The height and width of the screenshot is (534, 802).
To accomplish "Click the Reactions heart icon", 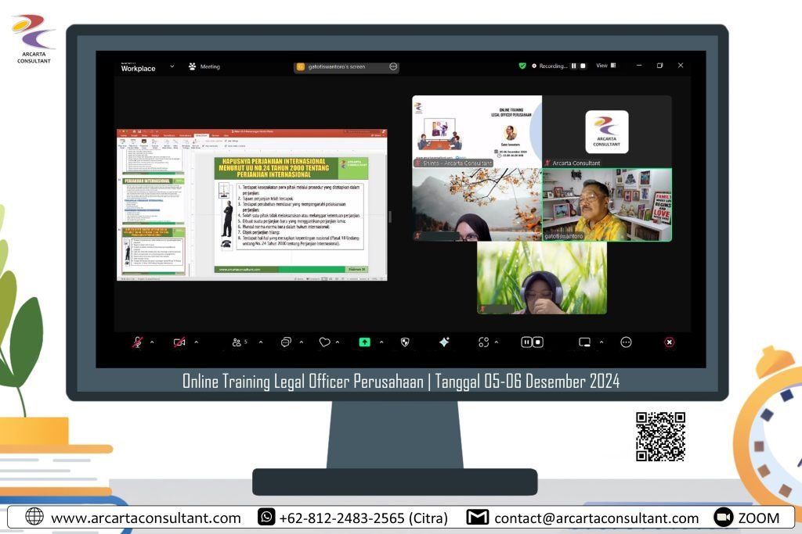I will (324, 342).
